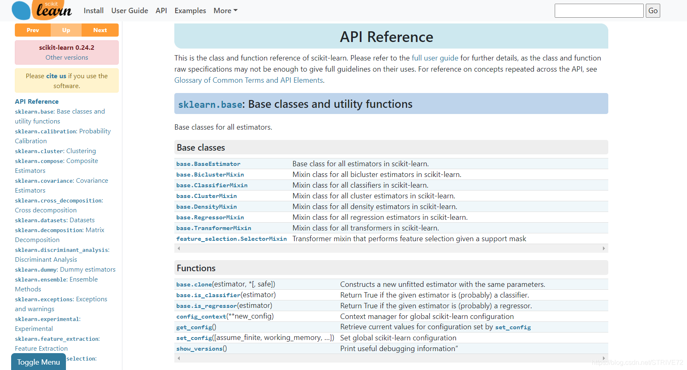
Task: Click set_config link in get_config description
Action: [x=513, y=327]
